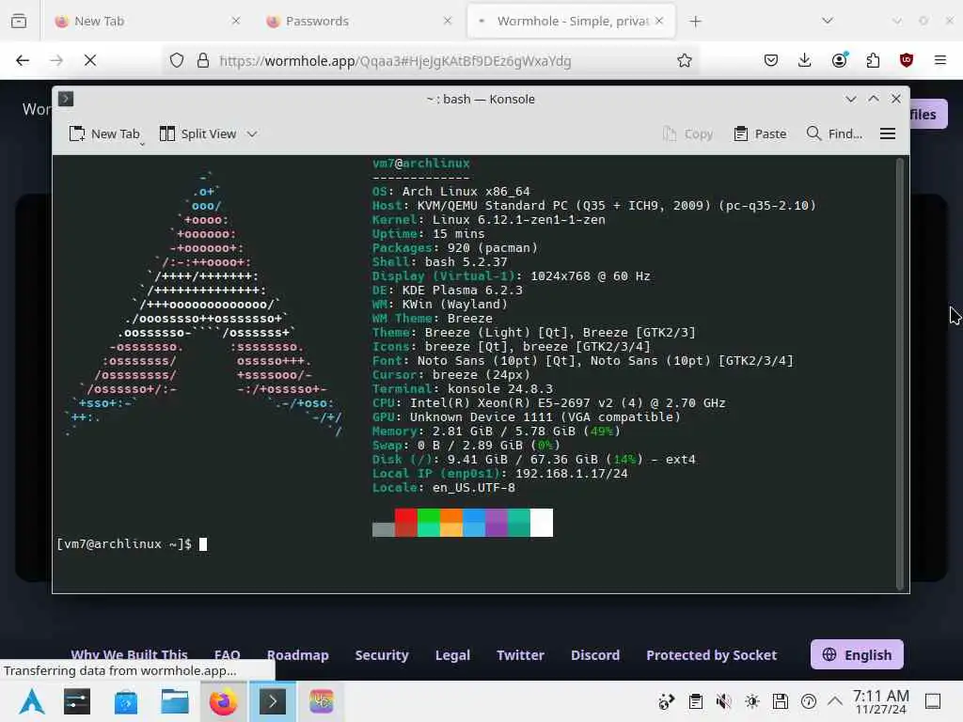Switch to Konsole in taskbar

[272, 701]
